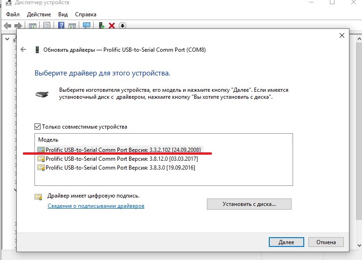Click the 'Модель' column header
362x260 pixels.
tap(48, 140)
